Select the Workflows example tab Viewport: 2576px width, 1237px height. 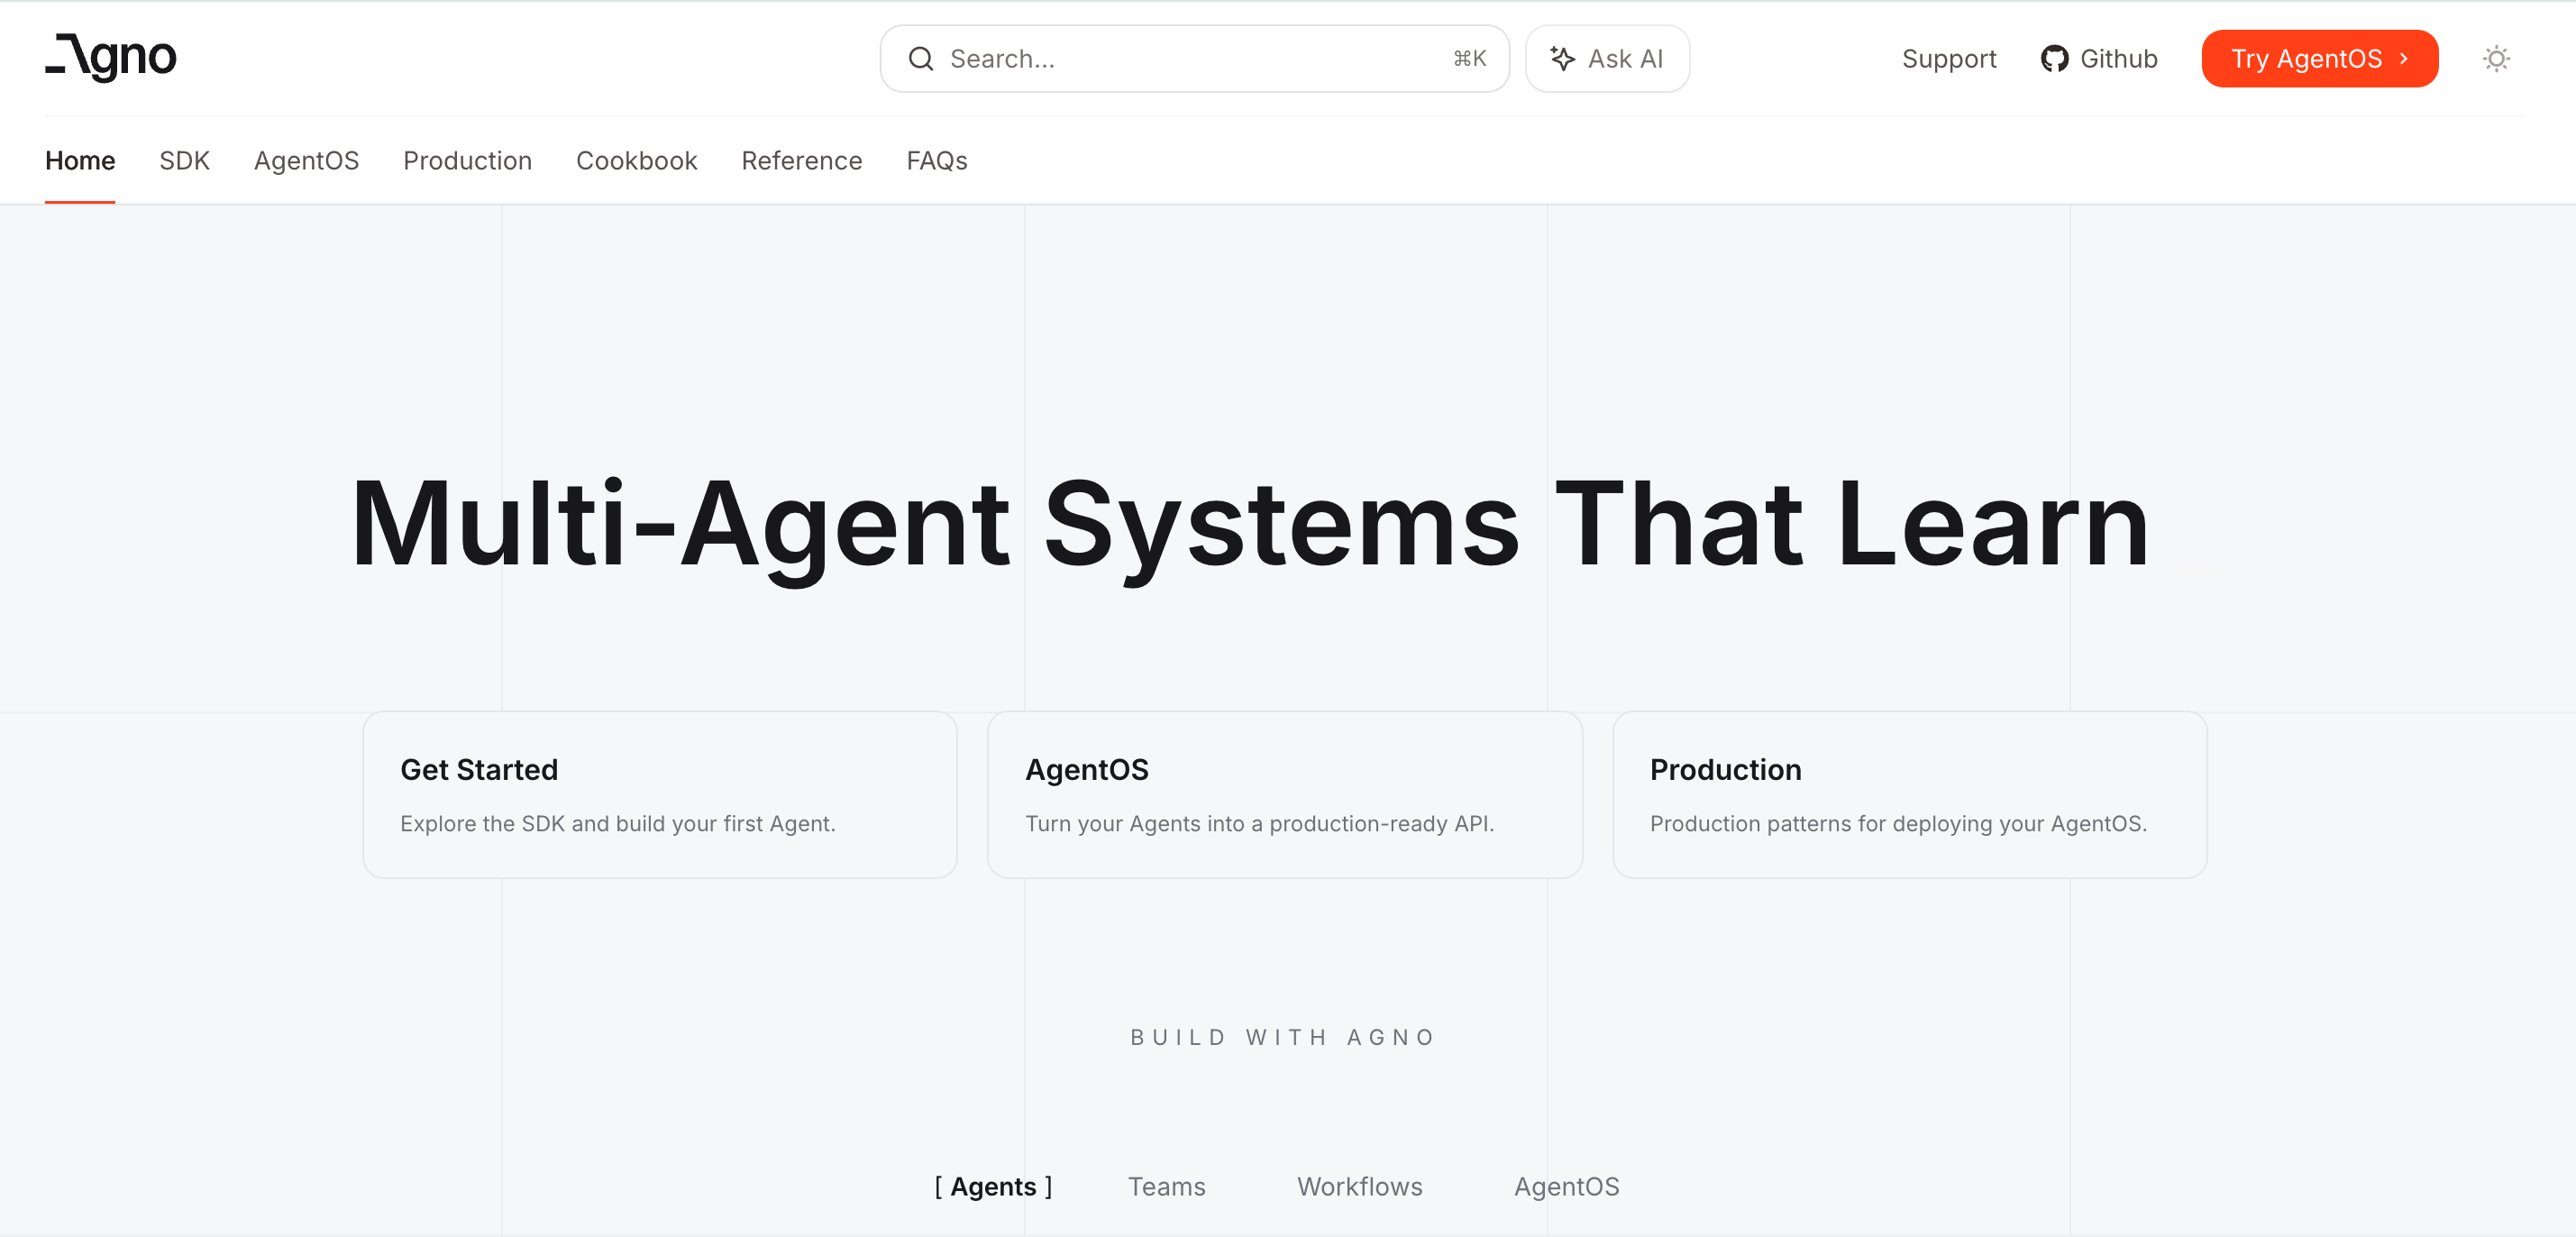click(x=1359, y=1186)
